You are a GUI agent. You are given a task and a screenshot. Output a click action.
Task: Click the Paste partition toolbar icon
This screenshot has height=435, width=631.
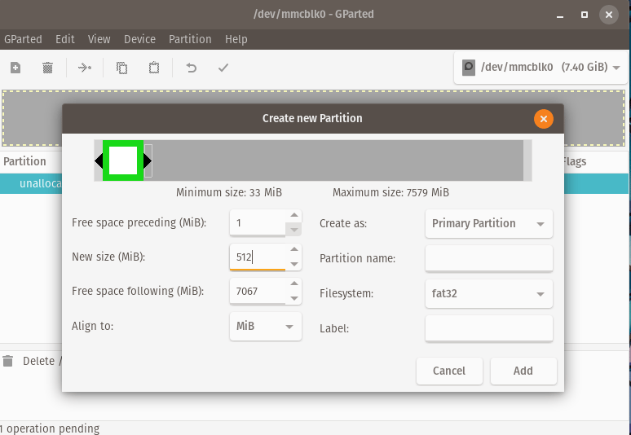[153, 68]
